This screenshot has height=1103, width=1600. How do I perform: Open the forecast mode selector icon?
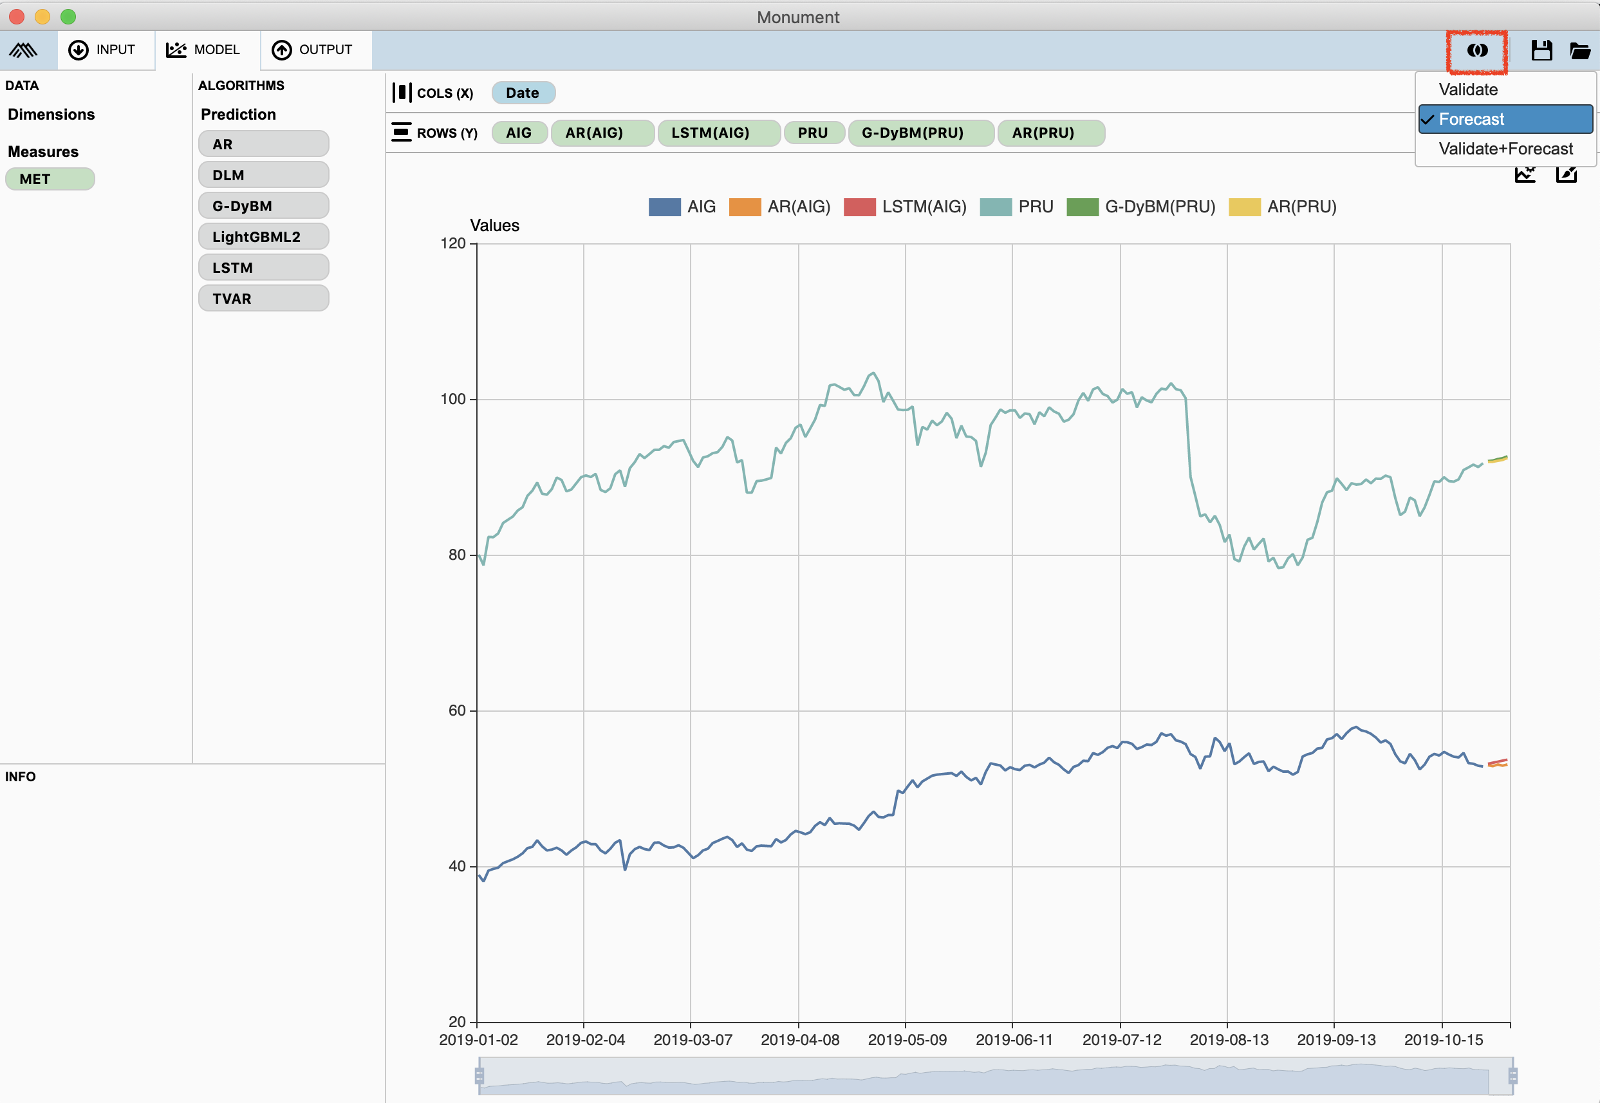(1477, 50)
